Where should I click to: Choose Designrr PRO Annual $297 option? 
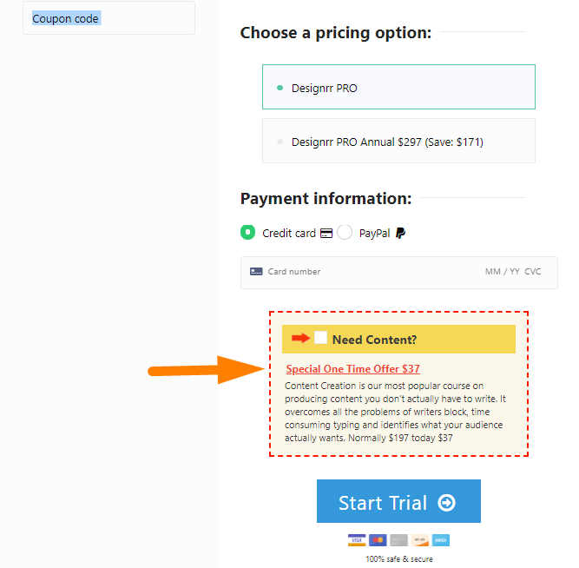[398, 142]
